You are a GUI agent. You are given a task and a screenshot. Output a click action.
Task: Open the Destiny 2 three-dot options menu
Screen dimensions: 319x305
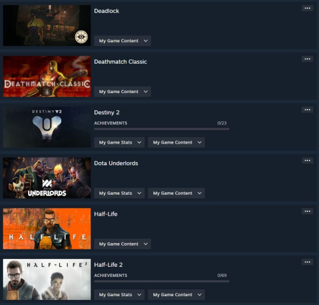click(x=308, y=110)
